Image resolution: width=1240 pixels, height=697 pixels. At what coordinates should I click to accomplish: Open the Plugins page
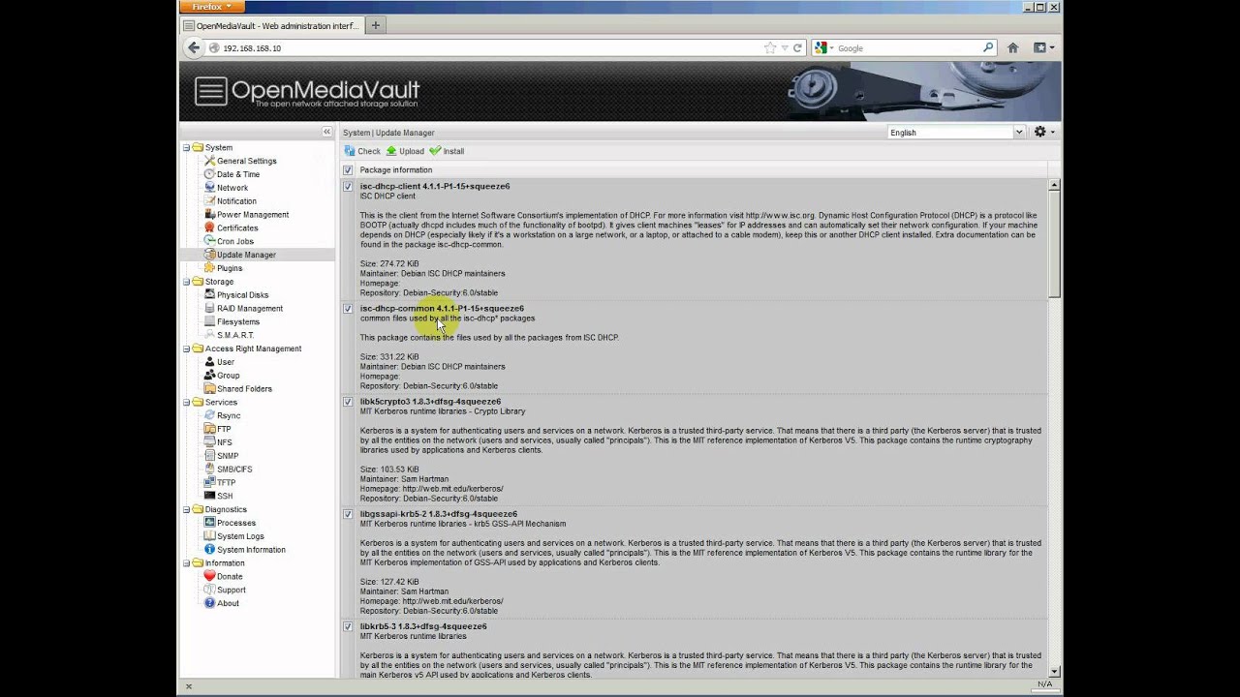(x=229, y=268)
